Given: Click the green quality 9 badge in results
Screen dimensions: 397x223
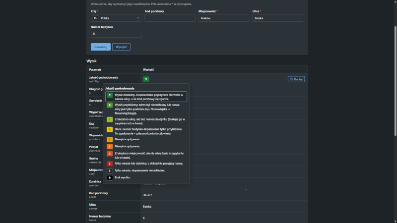Looking at the screenshot, I should (x=146, y=79).
